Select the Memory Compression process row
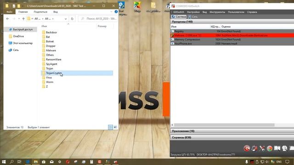Viewport: 294px width, 165px height. 232,39
